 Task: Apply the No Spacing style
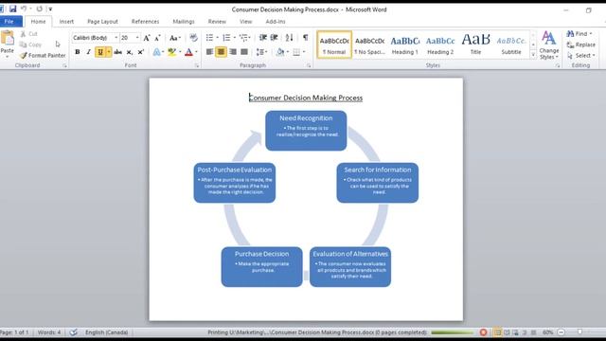pos(369,45)
